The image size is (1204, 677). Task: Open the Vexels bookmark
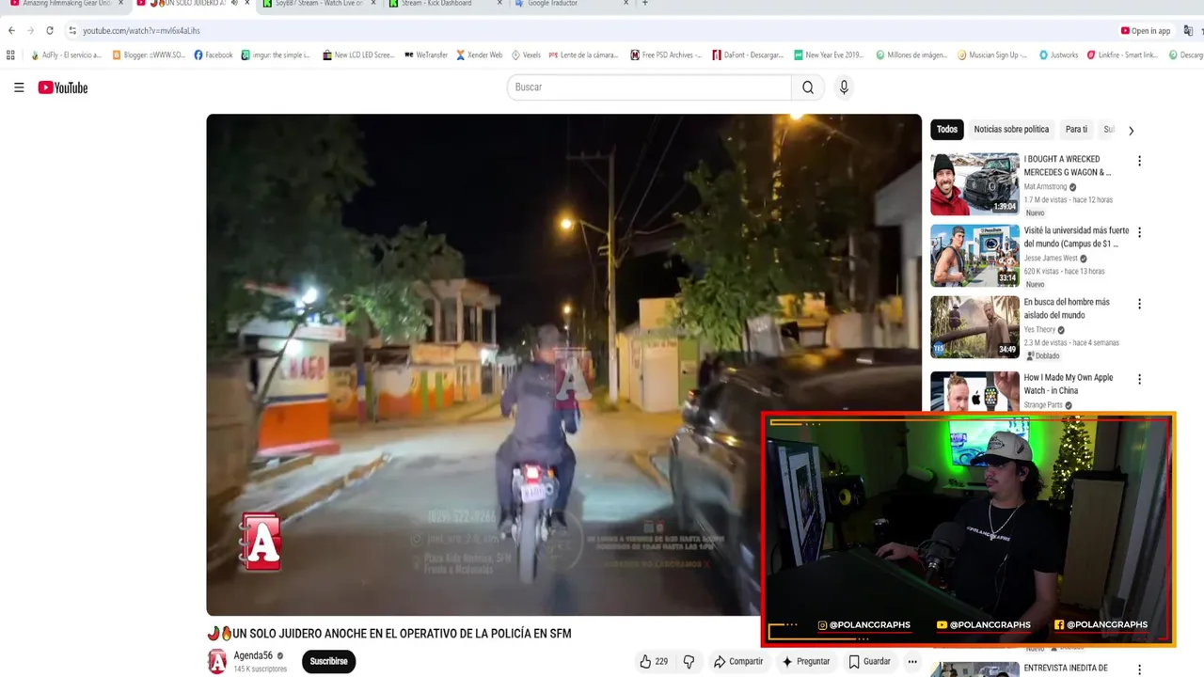point(526,55)
